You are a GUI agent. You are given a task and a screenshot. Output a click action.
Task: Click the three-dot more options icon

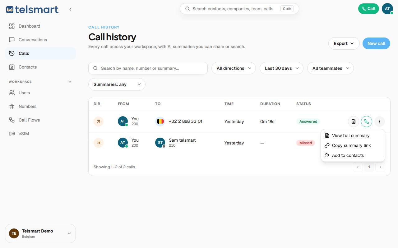tap(380, 122)
